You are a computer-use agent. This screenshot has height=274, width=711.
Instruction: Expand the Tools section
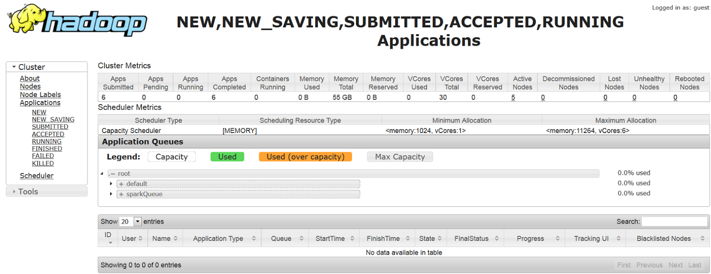coord(47,192)
